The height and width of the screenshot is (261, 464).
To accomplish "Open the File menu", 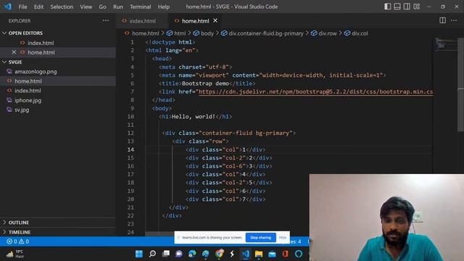I will [x=22, y=7].
